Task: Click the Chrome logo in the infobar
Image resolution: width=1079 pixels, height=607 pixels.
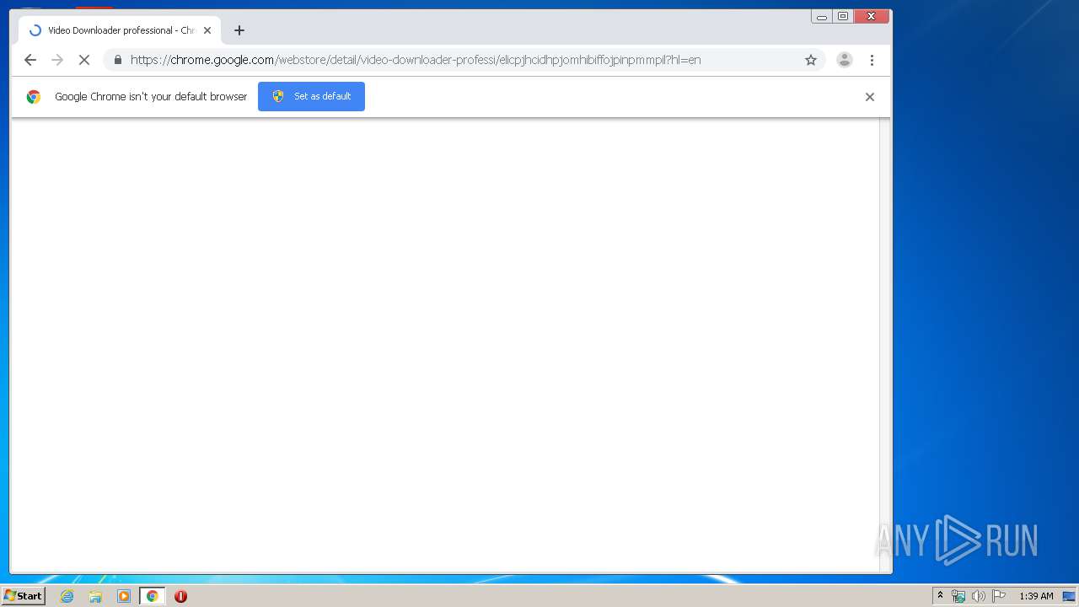Action: [x=34, y=97]
